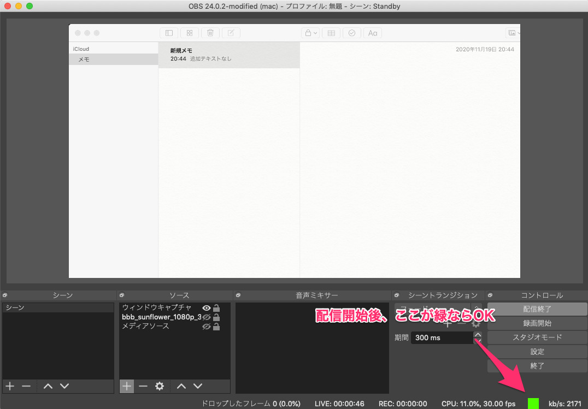Click the Notes checklist icon

click(352, 33)
